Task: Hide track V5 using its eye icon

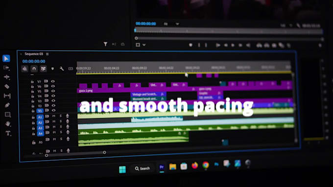Action: [x=53, y=91]
